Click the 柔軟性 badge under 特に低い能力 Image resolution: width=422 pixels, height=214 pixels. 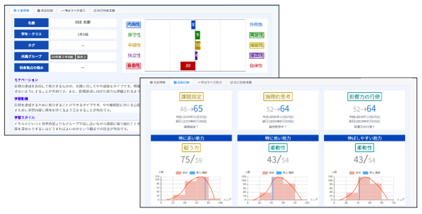tap(278, 148)
